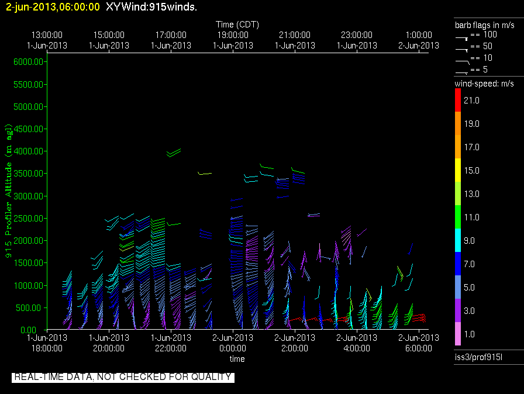Image resolution: width=524 pixels, height=394 pixels.
Task: Click the bottom 'time' axis title
Action: coord(237,359)
